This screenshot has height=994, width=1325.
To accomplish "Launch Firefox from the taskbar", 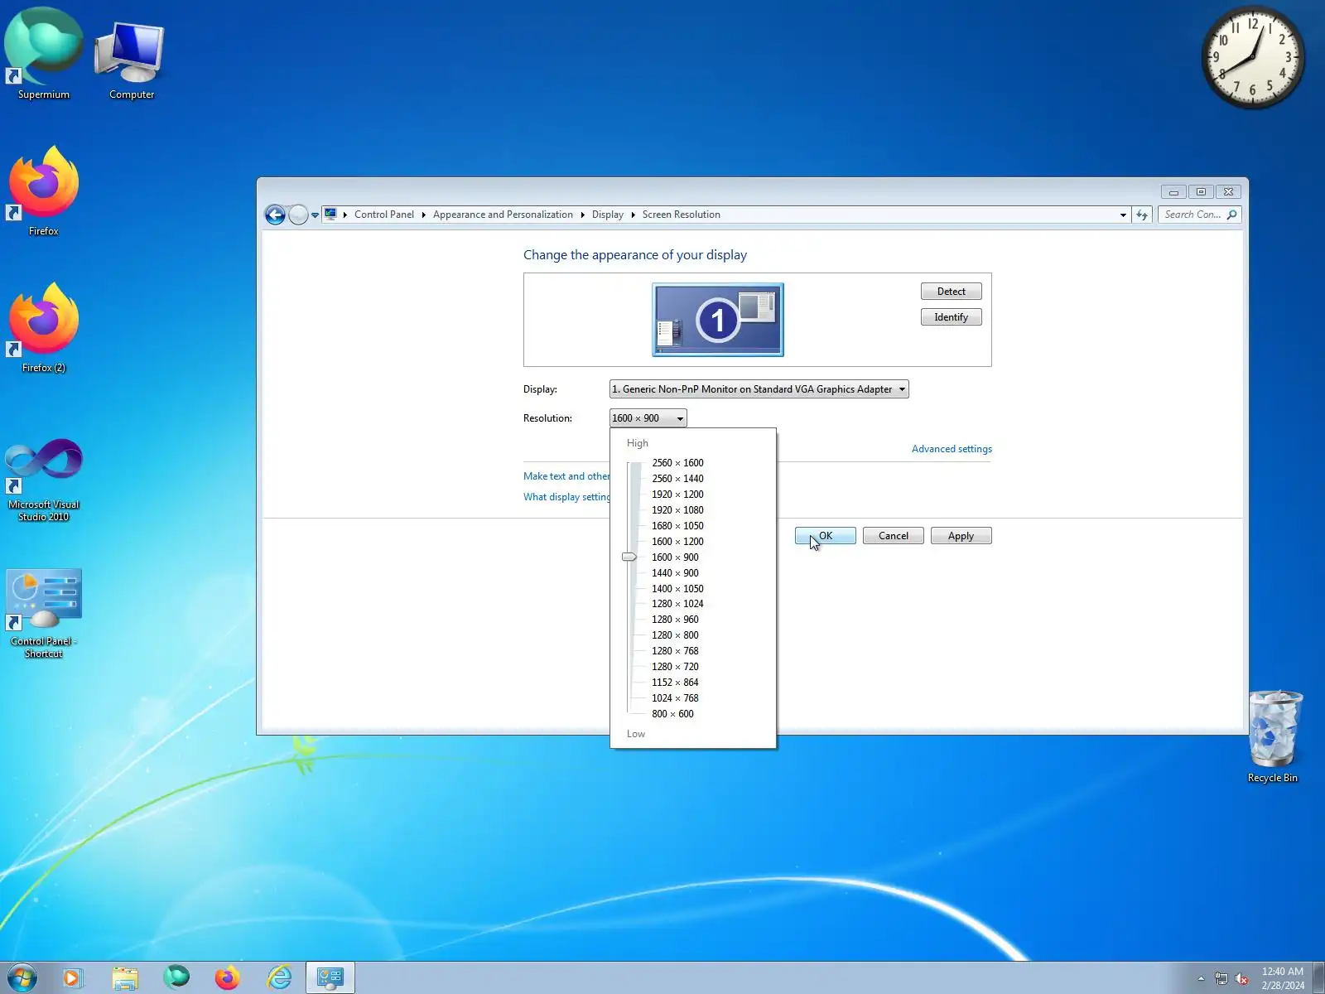I will [x=228, y=978].
